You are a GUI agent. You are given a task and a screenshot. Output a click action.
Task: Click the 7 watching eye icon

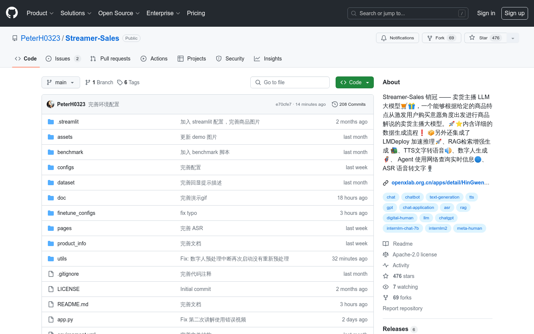click(x=386, y=287)
